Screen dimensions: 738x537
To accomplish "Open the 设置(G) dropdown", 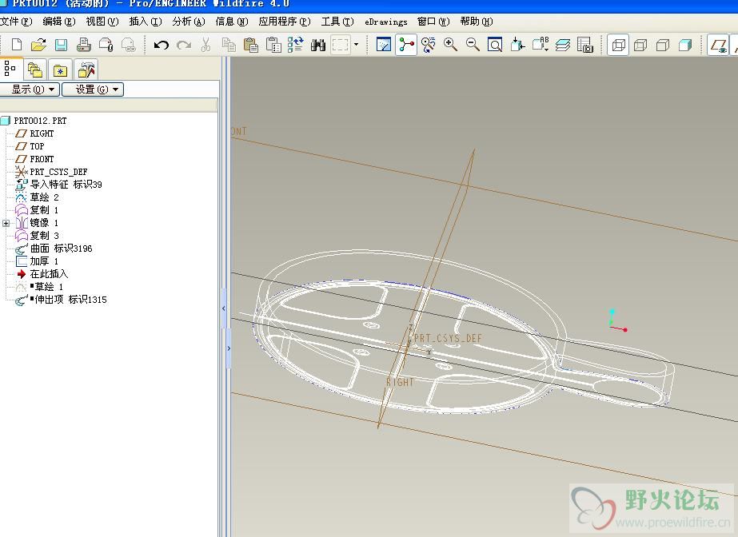I will pyautogui.click(x=93, y=89).
